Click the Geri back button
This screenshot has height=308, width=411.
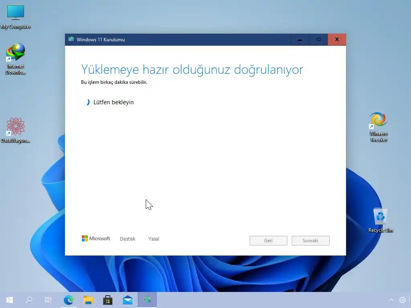pos(269,241)
